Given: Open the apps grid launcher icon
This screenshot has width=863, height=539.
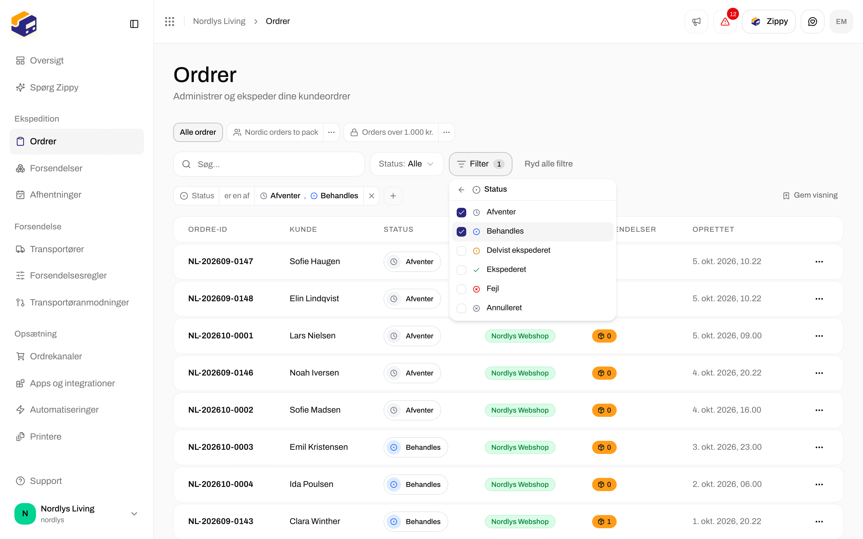Looking at the screenshot, I should click(x=169, y=21).
